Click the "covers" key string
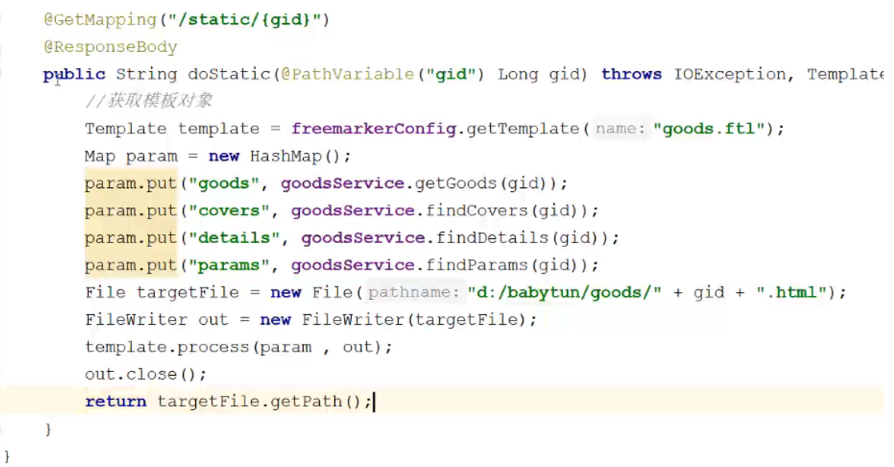This screenshot has width=894, height=467. [x=229, y=211]
